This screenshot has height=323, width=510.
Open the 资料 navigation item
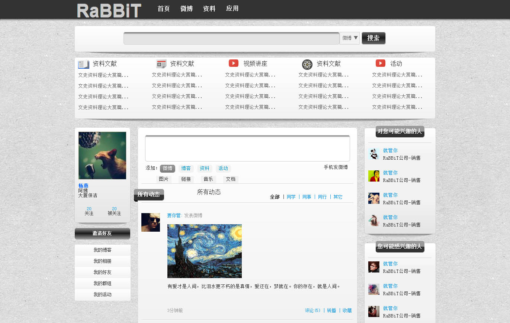(x=209, y=9)
